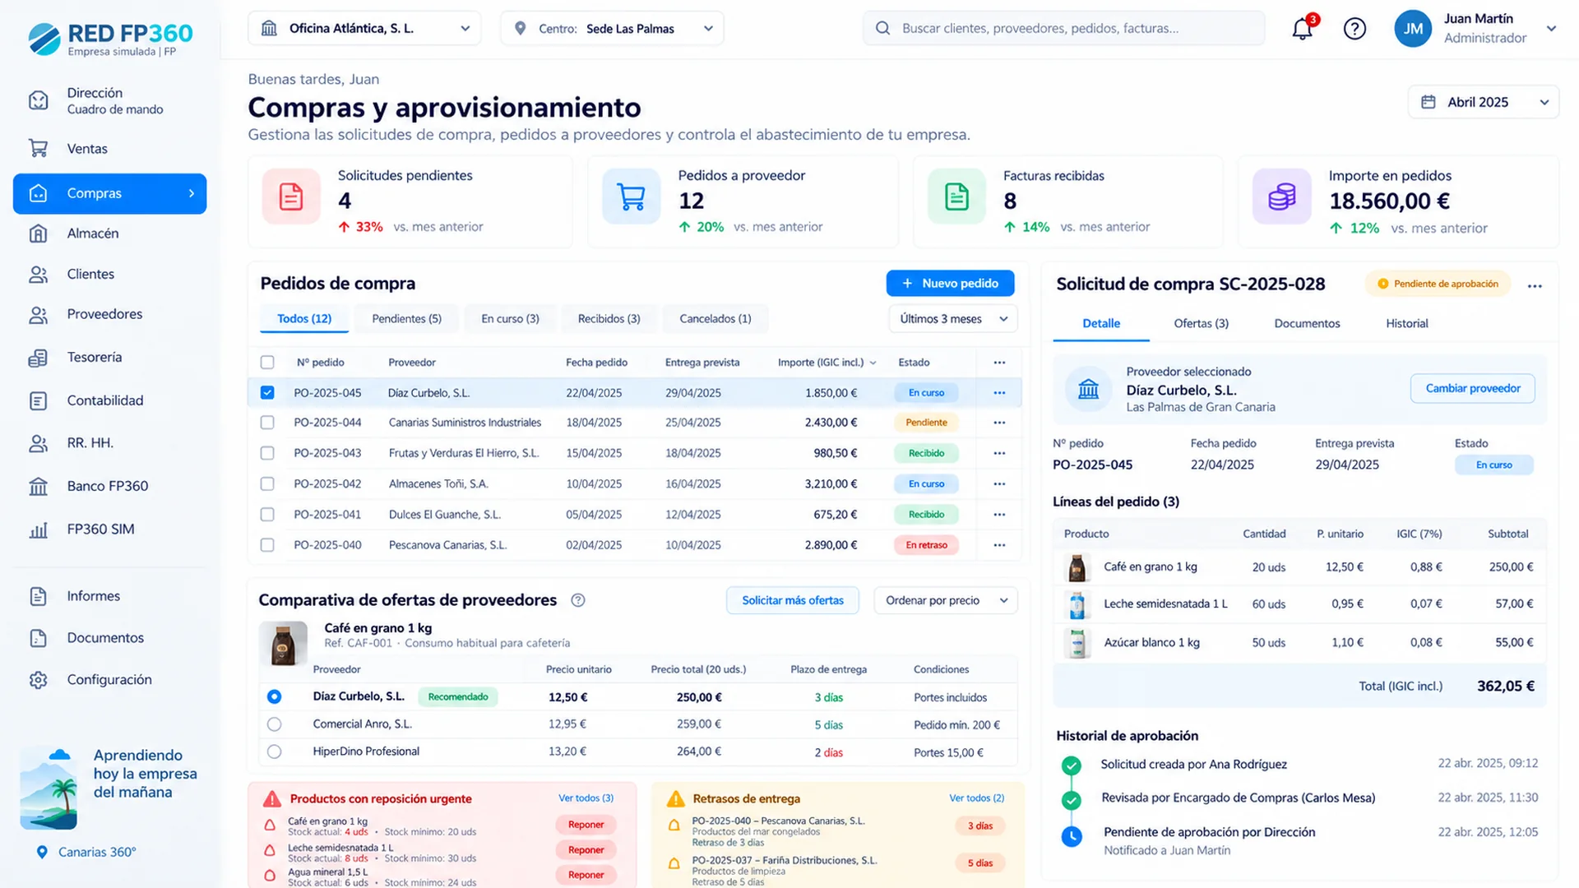Switch to the Recibidos (3) tab
This screenshot has width=1579, height=888.
pos(609,319)
